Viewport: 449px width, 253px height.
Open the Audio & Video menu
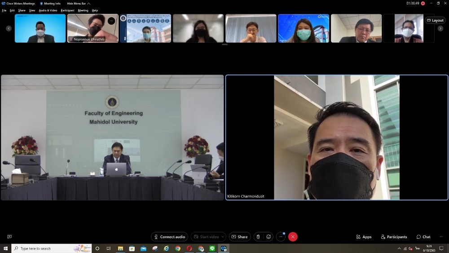(48, 10)
